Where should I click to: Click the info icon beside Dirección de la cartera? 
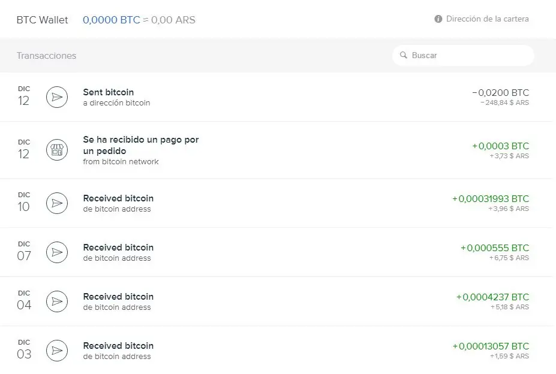pos(438,19)
